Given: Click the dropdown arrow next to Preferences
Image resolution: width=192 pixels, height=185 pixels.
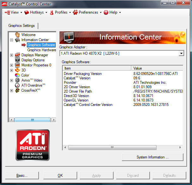Looking at the screenshot, I should click(x=101, y=12).
